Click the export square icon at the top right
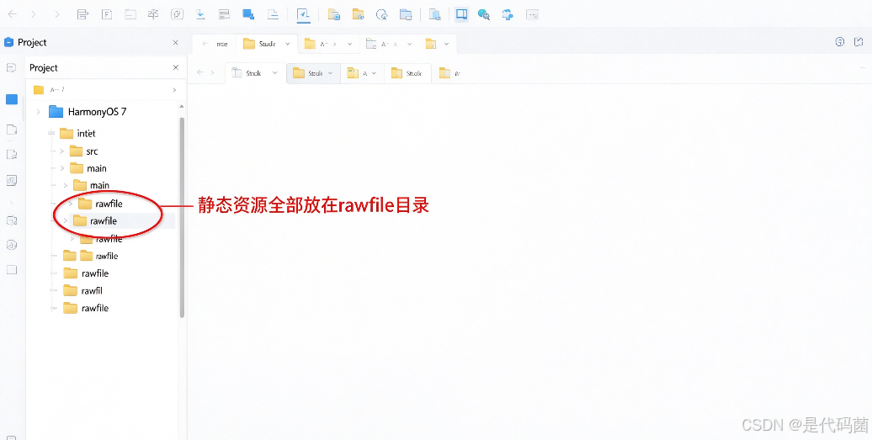The image size is (872, 440). (858, 42)
